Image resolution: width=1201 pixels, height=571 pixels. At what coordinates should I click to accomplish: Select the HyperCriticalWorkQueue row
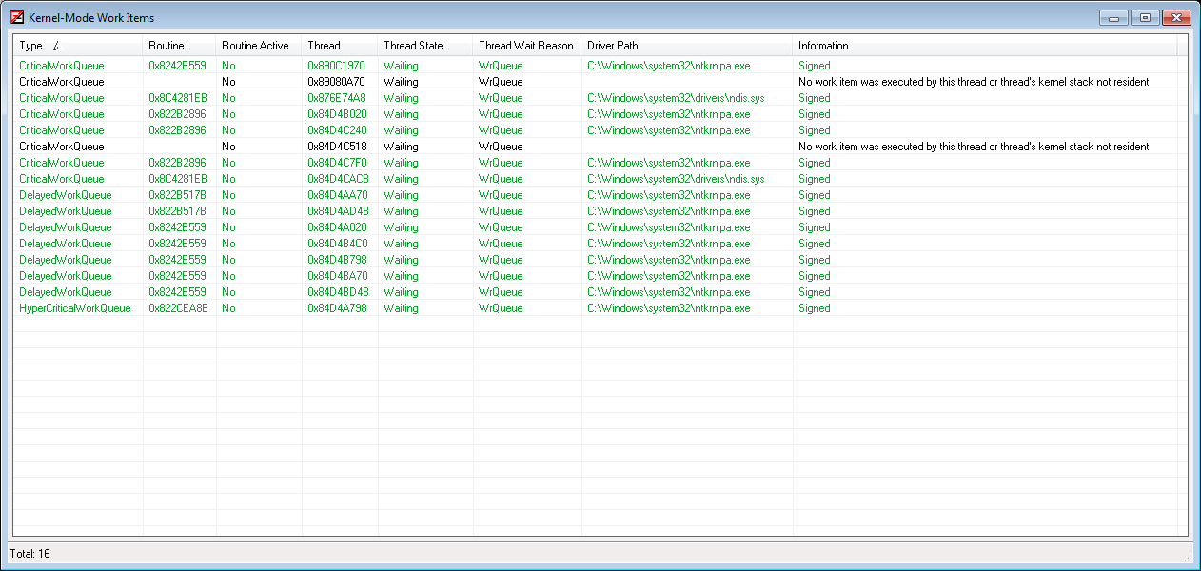coord(75,308)
